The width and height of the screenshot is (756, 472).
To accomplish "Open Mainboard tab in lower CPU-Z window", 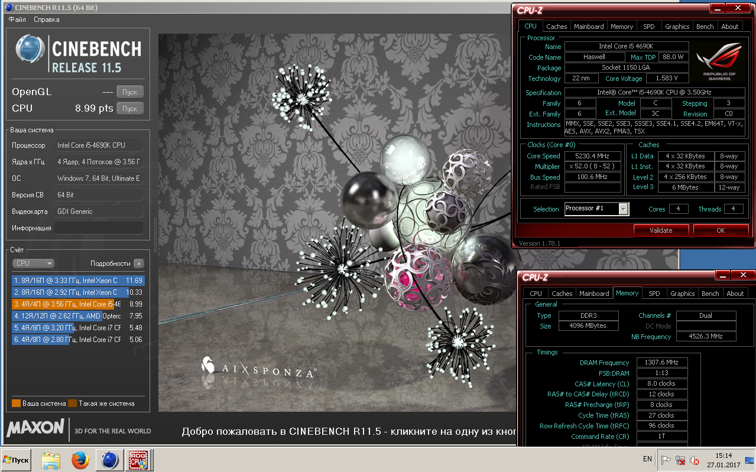I will (x=594, y=294).
